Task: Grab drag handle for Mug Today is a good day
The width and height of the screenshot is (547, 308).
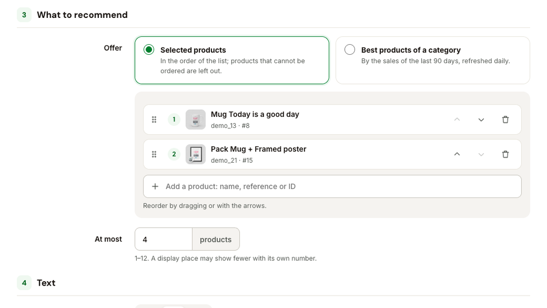Action: (x=154, y=120)
